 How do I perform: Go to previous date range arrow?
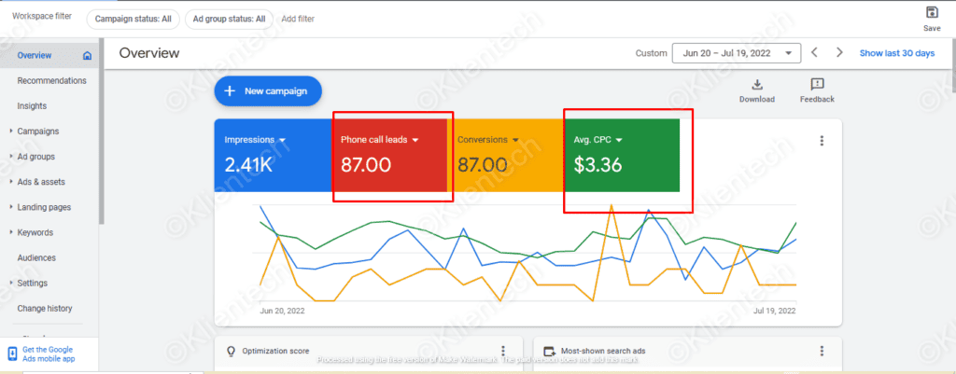tap(815, 53)
